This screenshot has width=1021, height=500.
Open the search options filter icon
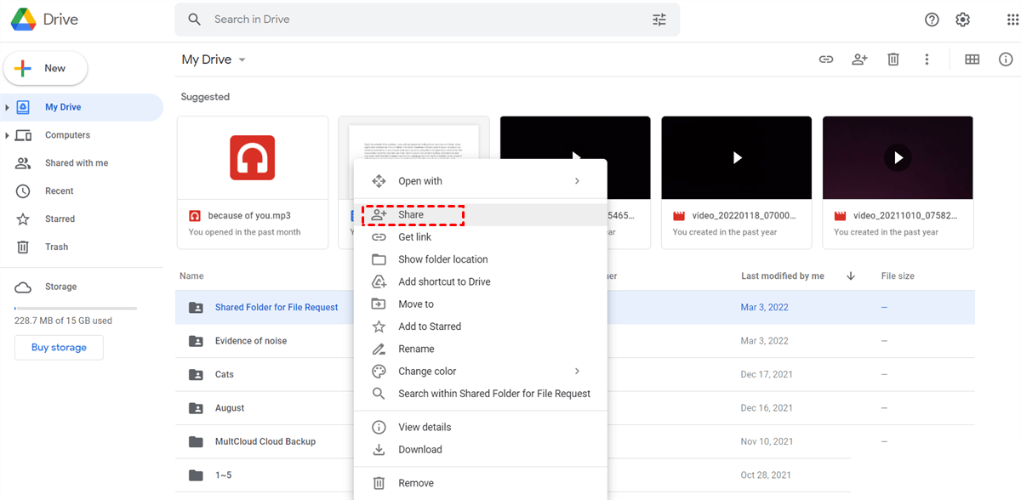(659, 20)
